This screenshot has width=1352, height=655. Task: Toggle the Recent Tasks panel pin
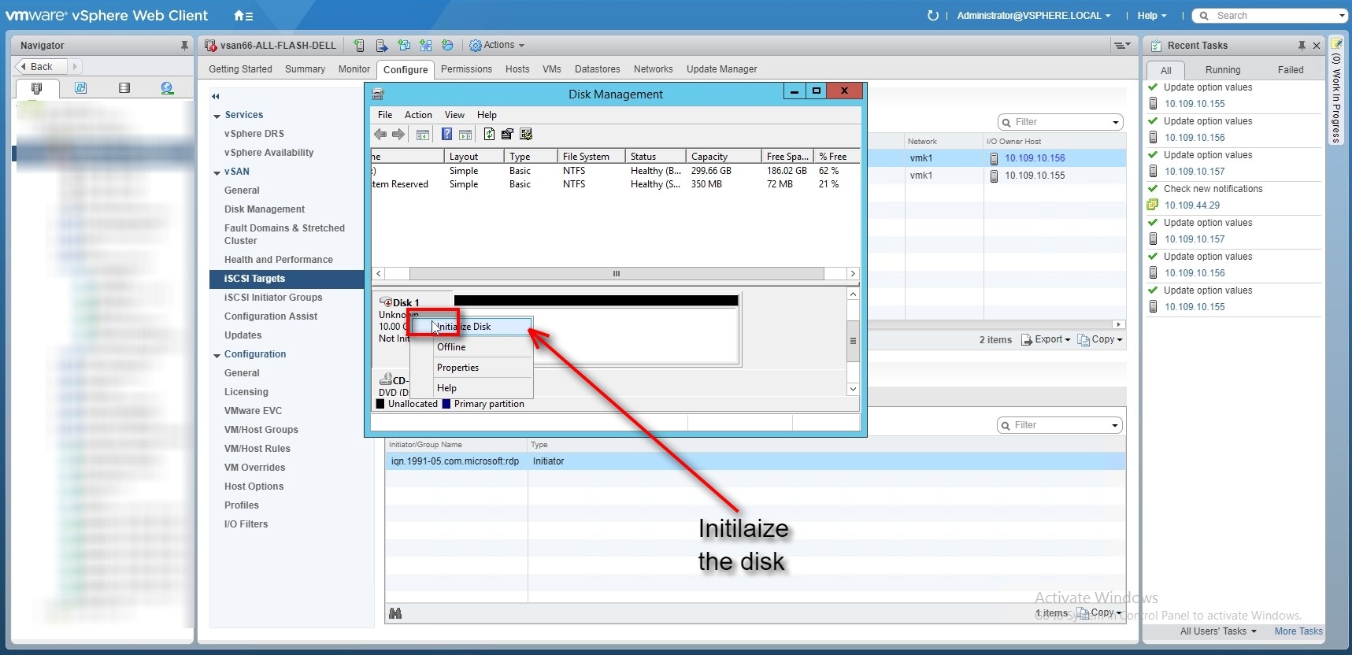pyautogui.click(x=1302, y=46)
